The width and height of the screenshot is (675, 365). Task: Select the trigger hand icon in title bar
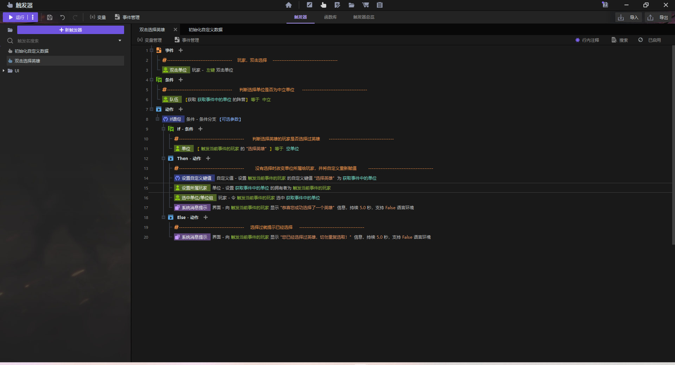(323, 5)
